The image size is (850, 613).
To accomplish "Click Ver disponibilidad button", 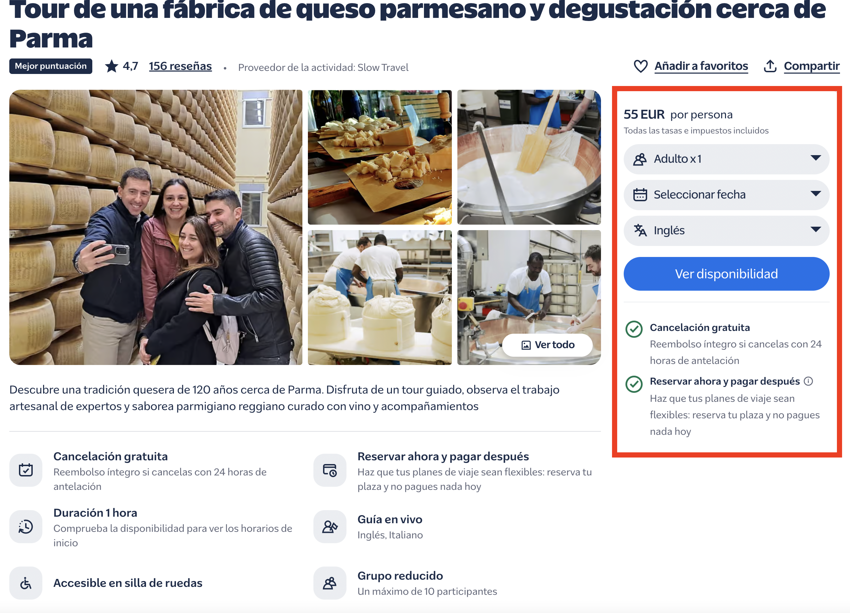I will click(x=726, y=274).
